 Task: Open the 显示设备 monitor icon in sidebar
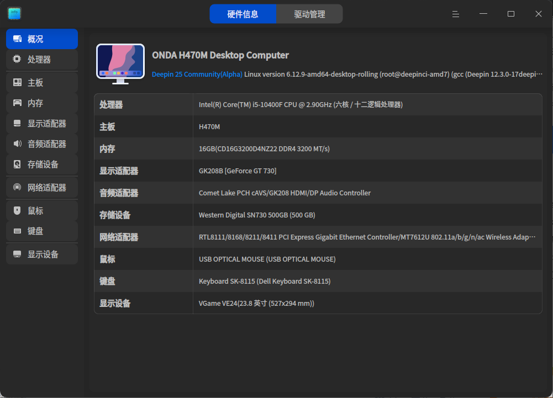click(x=17, y=254)
